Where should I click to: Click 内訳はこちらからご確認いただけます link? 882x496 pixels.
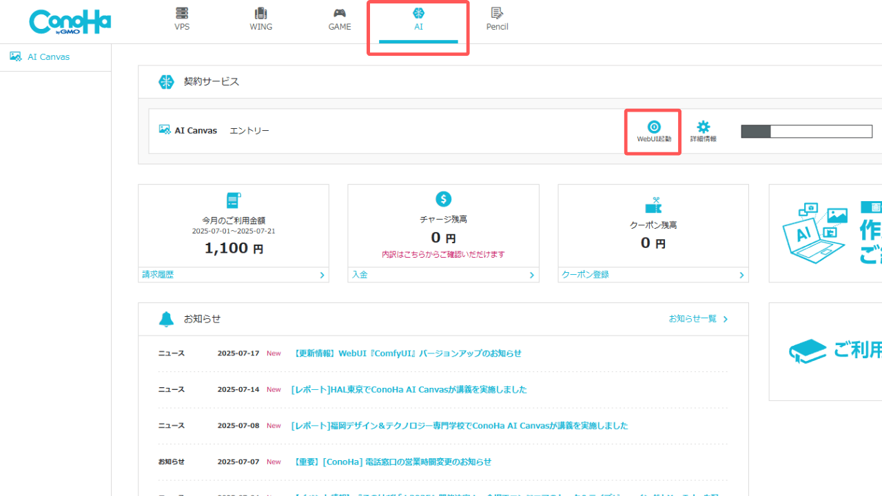tap(444, 254)
